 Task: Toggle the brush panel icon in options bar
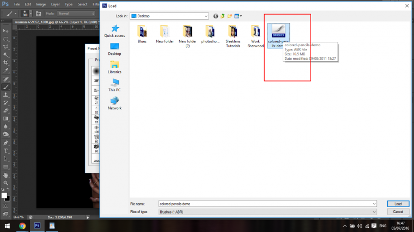tap(38, 14)
